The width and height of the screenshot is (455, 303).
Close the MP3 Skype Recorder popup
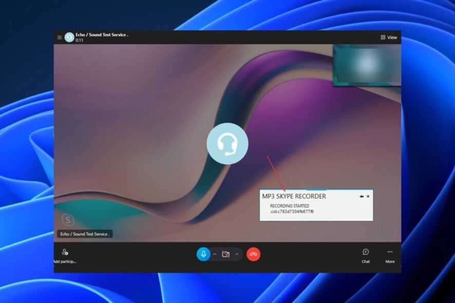pyautogui.click(x=368, y=196)
